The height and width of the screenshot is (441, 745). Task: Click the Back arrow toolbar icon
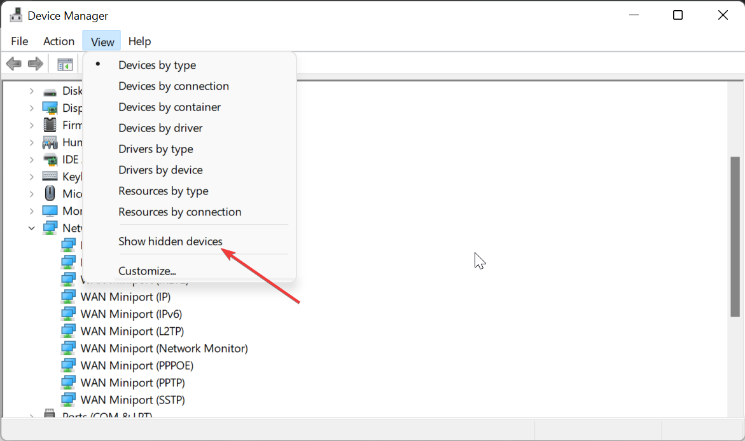(14, 64)
